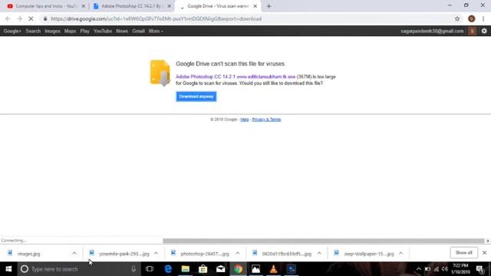Screen dimensions: 491x276
Task: Open the photoshop-28457 jpg download
Action: coord(205,254)
